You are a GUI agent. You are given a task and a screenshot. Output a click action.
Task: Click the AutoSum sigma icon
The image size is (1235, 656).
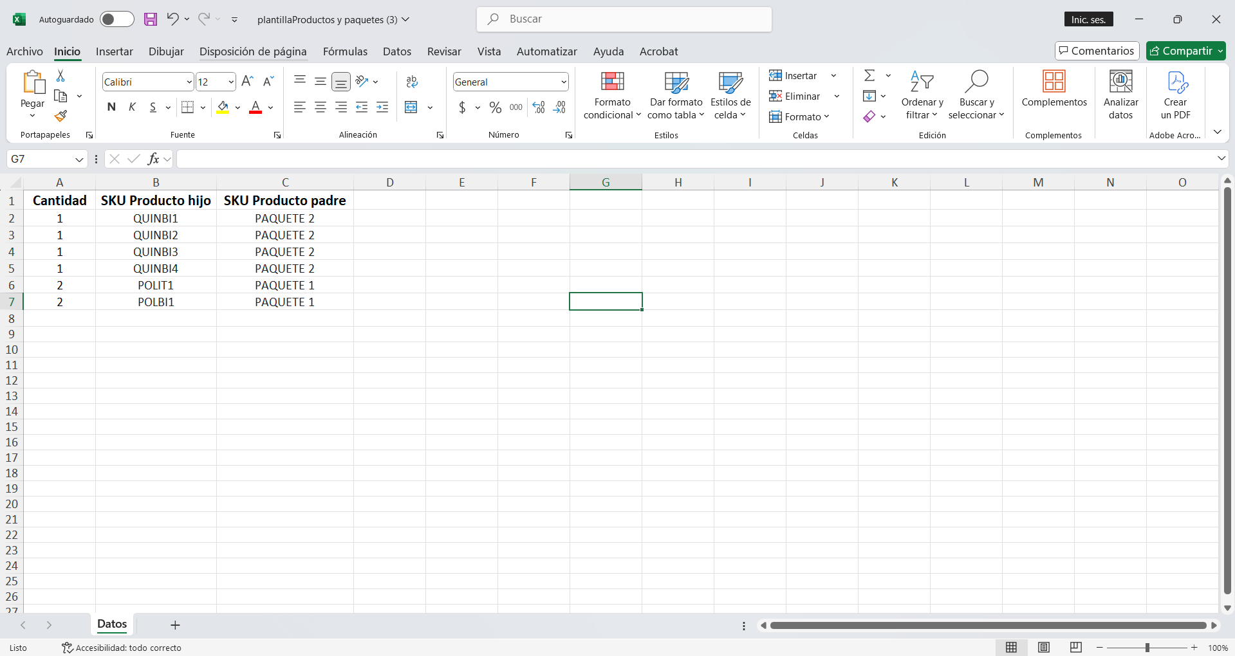coord(869,76)
